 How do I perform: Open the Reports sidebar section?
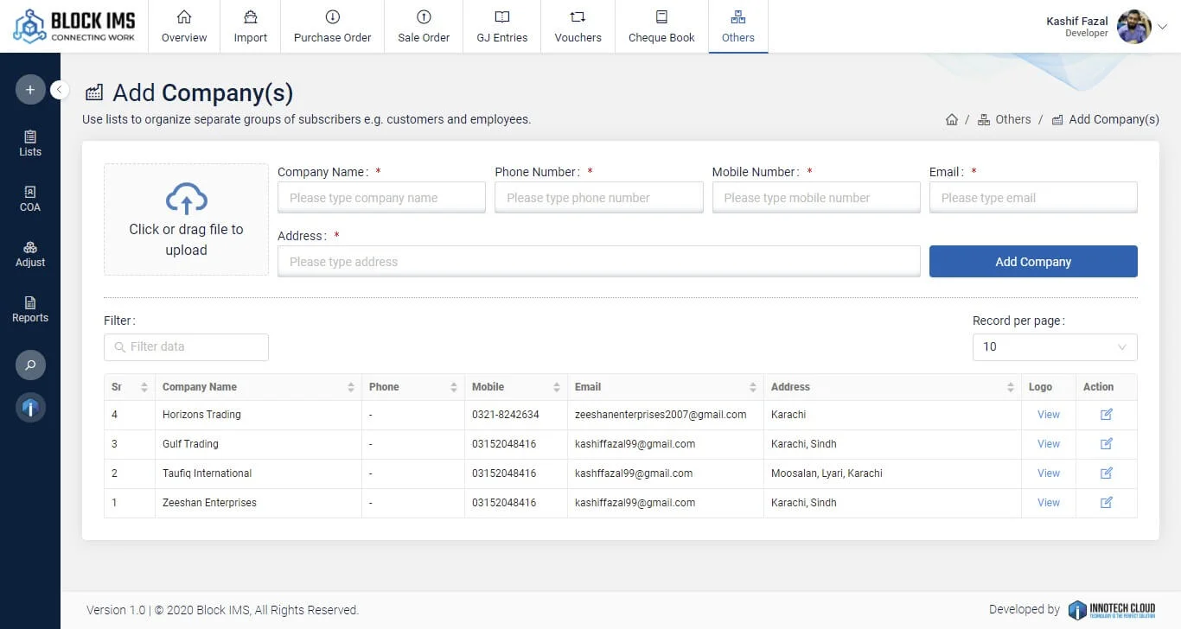[x=30, y=309]
